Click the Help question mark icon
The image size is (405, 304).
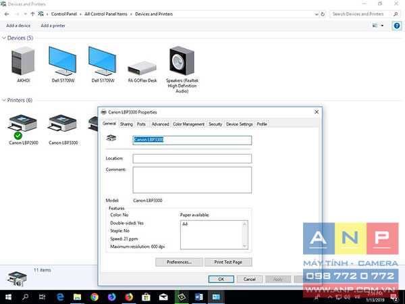[397, 26]
